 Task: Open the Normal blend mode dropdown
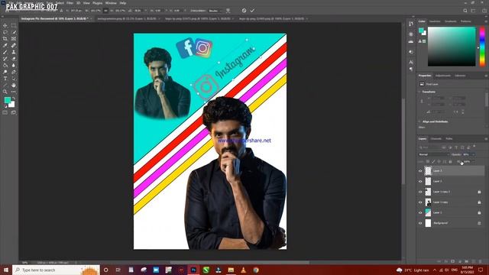coord(434,154)
